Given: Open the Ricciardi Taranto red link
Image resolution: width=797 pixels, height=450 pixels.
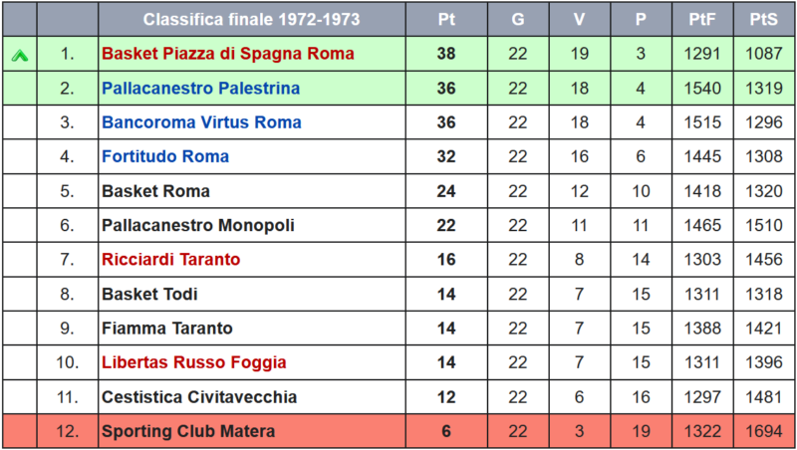Looking at the screenshot, I should [x=170, y=260].
